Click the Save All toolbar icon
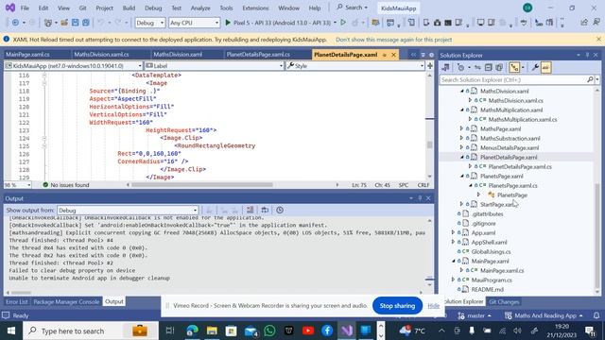Image resolution: width=605 pixels, height=340 pixels. click(x=86, y=23)
